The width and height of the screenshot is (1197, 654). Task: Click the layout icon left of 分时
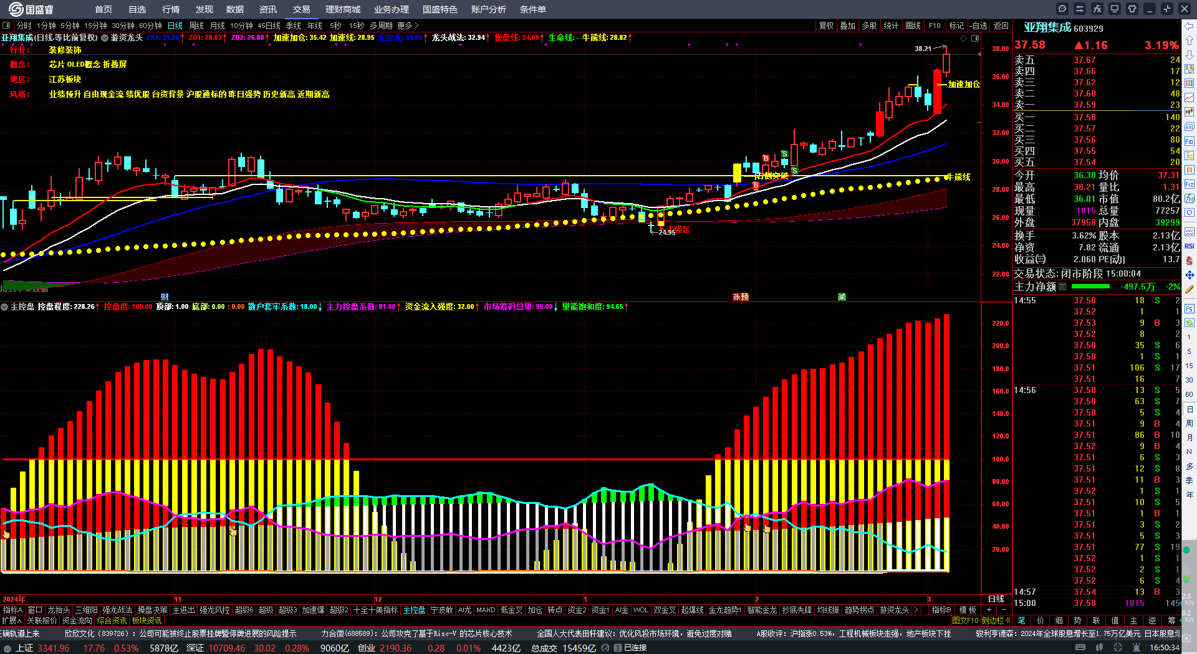pos(6,26)
